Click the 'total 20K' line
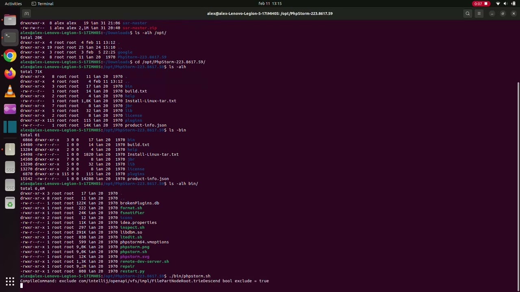The image size is (520, 292). [31, 38]
